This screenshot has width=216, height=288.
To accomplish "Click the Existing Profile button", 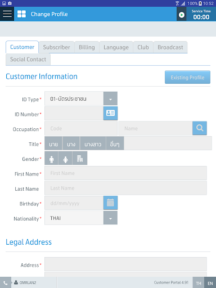I will point(187,77).
